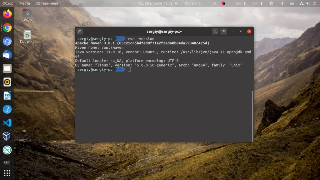Image resolution: width=320 pixels, height=180 pixels.
Task: Open Firefox from the dock
Action: pyautogui.click(x=7, y=14)
